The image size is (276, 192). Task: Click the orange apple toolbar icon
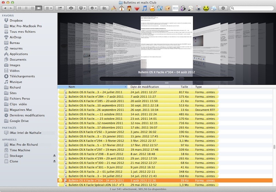[x=152, y=8]
